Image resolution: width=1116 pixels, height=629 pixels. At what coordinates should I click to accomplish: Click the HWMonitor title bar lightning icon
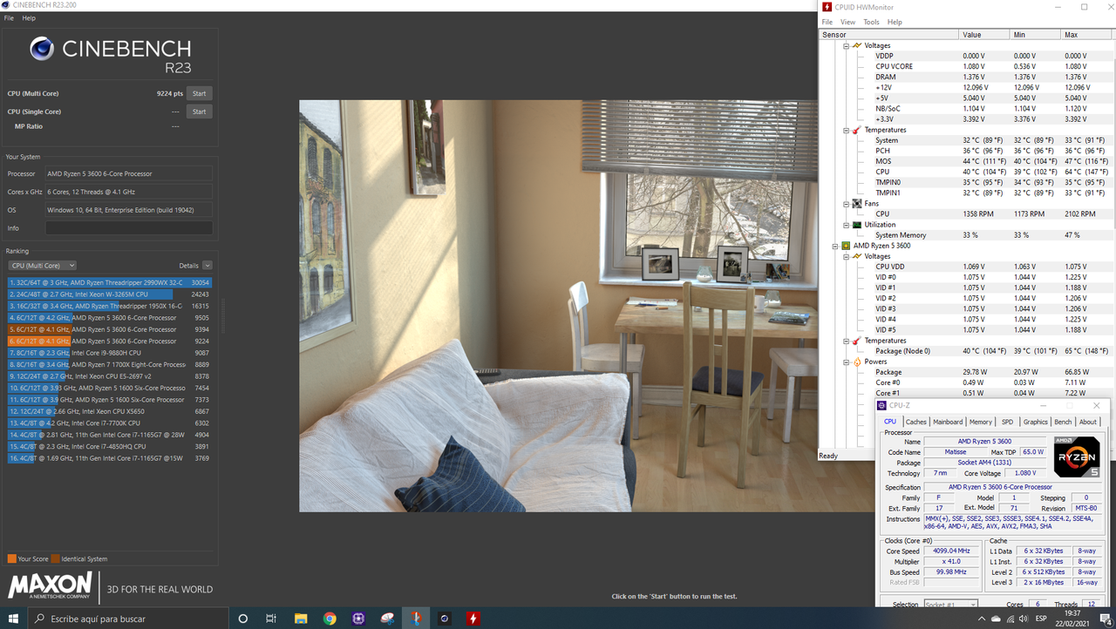(x=827, y=7)
